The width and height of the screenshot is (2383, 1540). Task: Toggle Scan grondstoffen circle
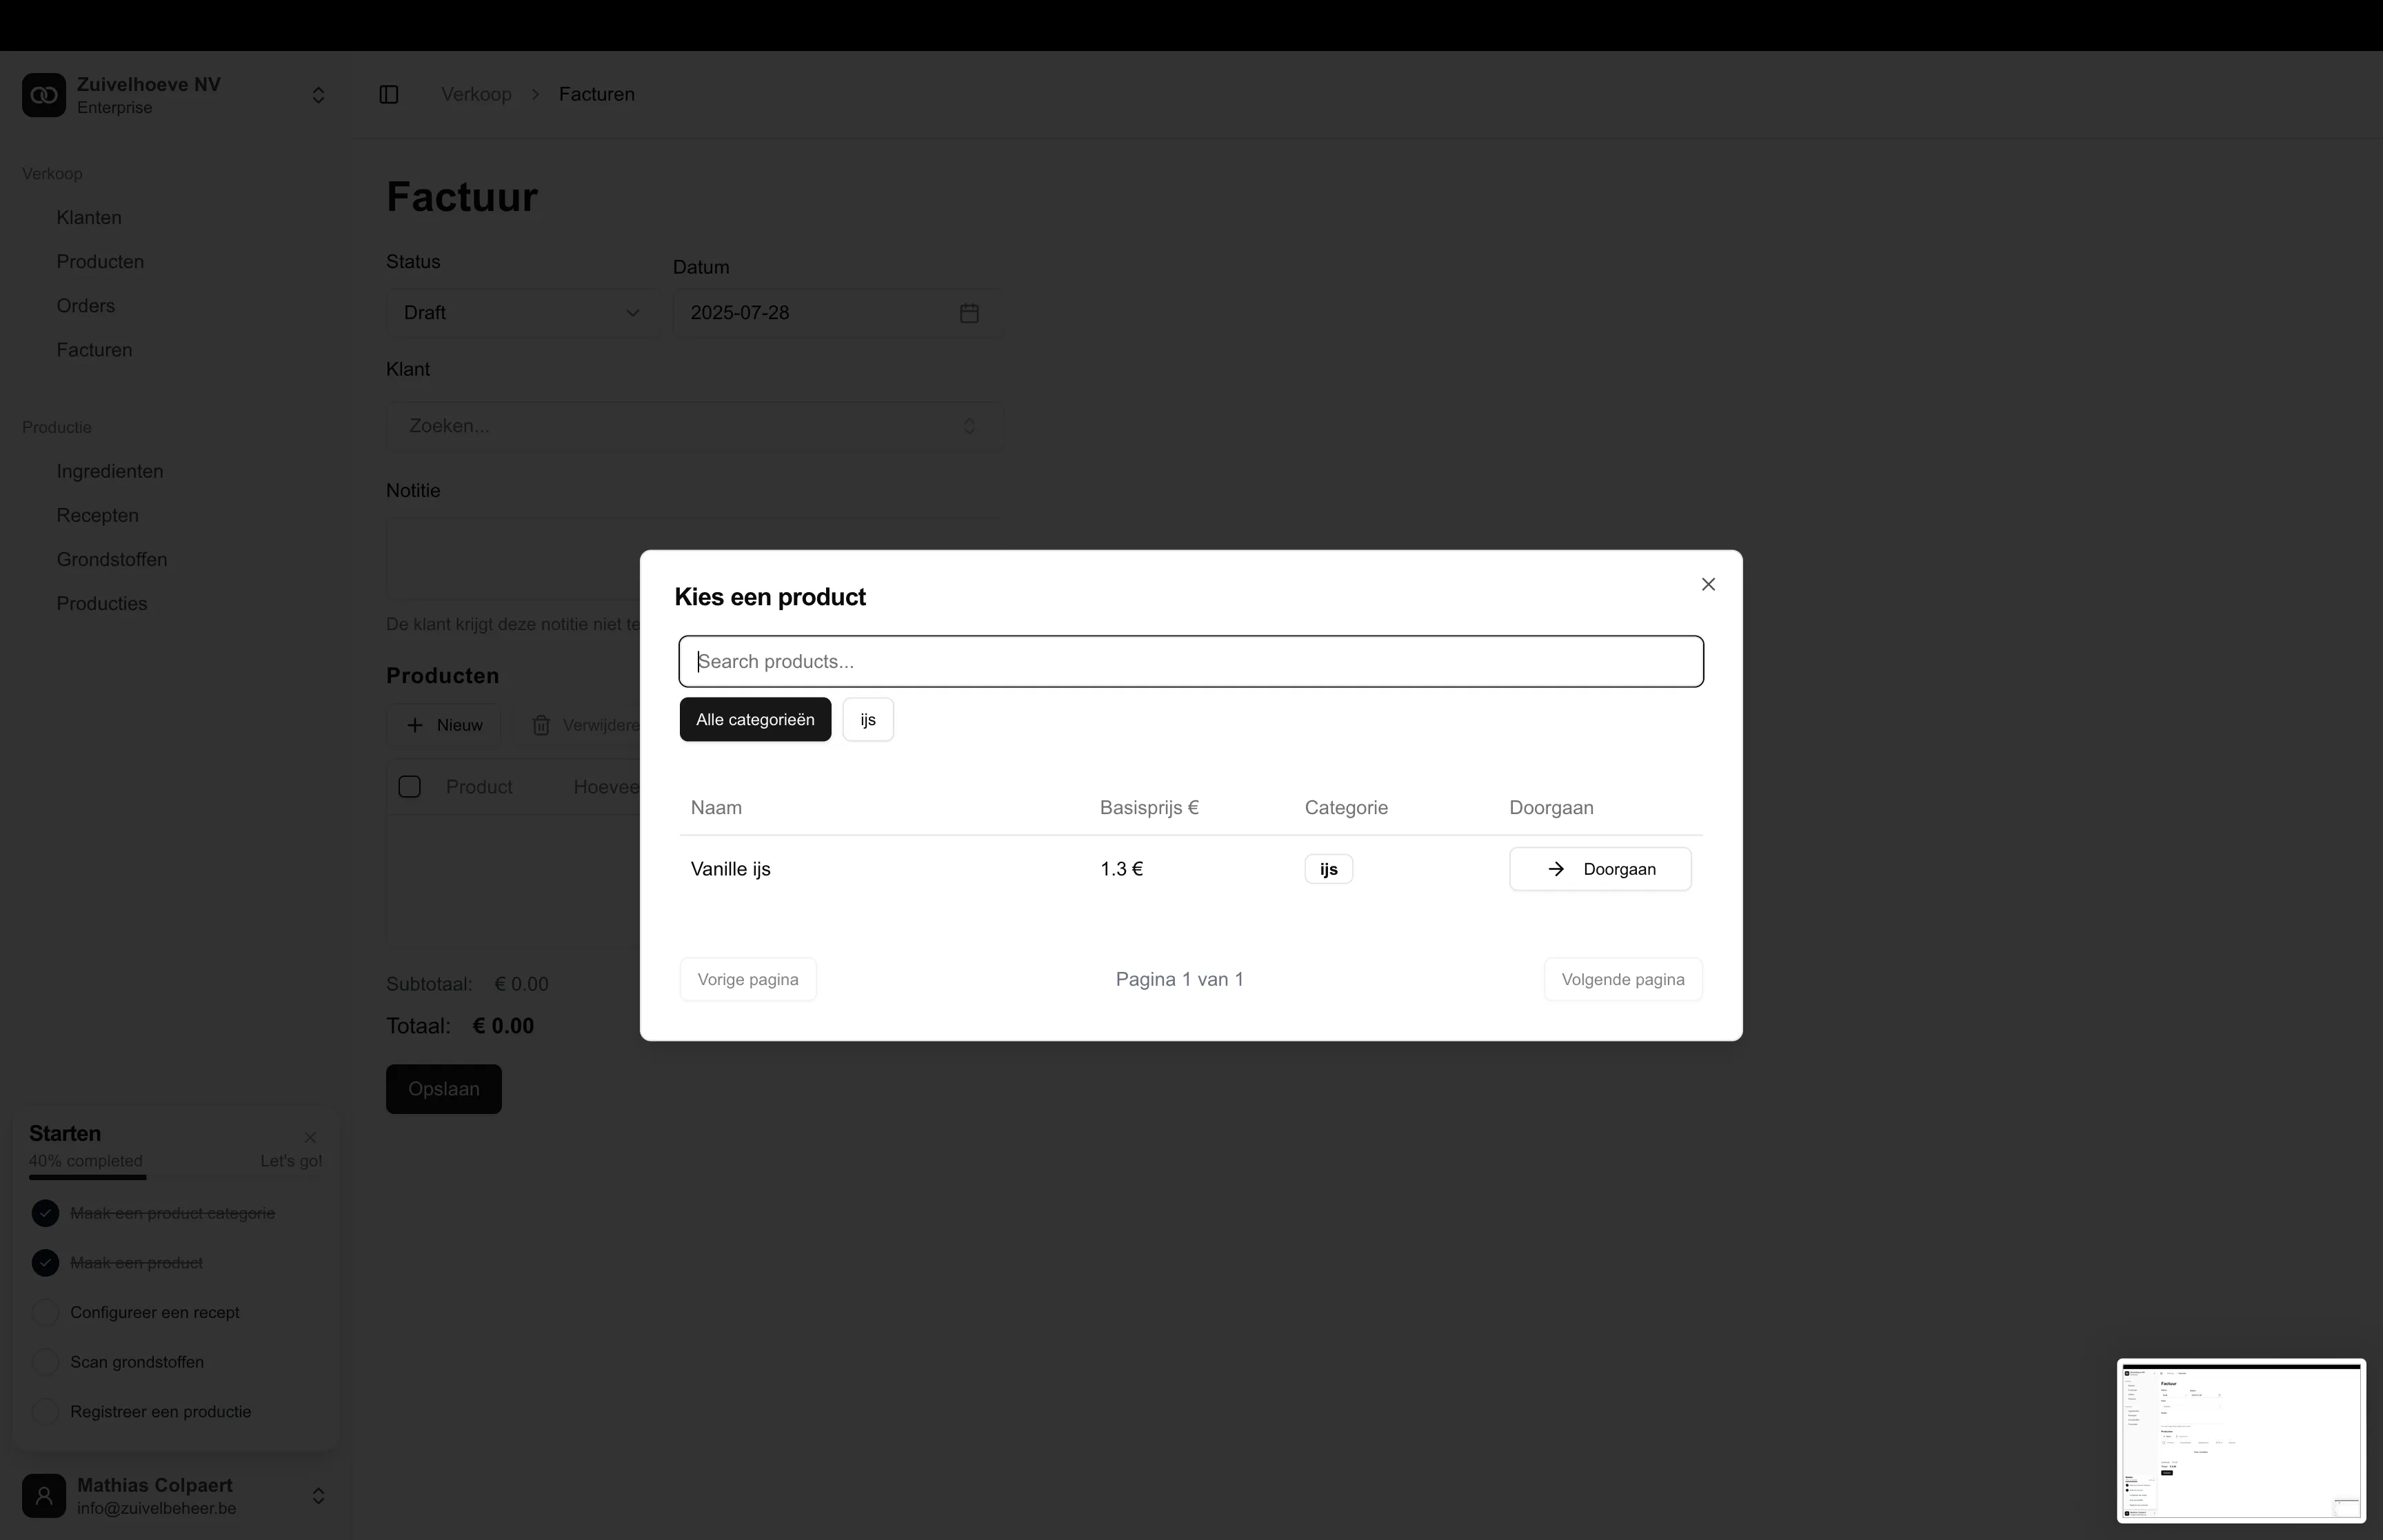click(45, 1362)
